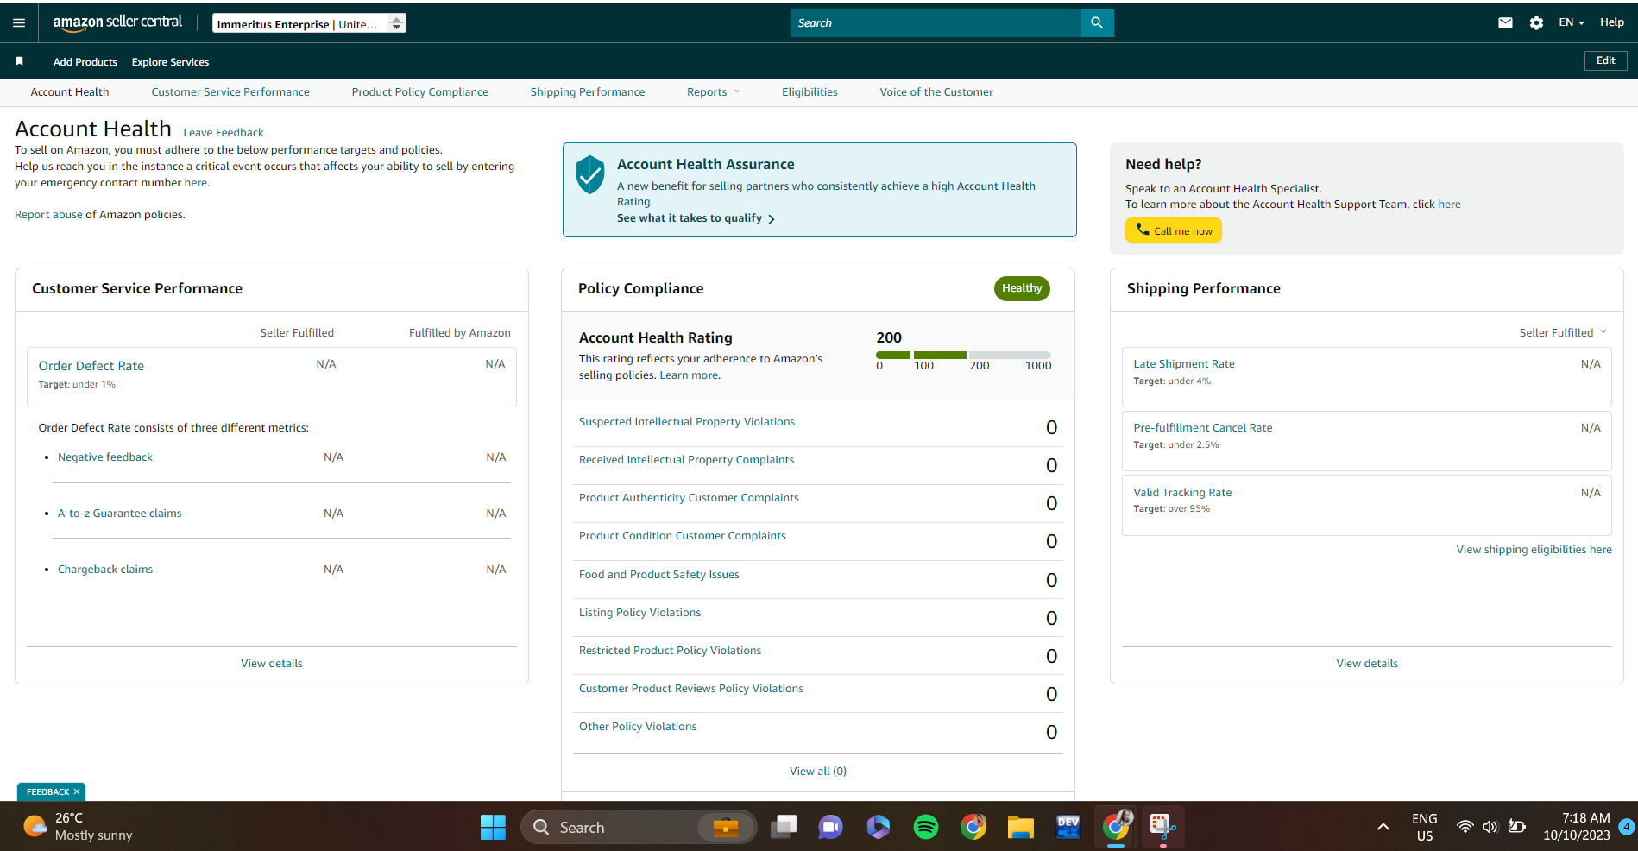
Task: Click the Late Shipment Rate link
Action: (1184, 364)
